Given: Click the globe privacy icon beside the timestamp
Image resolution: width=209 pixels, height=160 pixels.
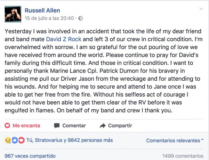Looking at the screenshot, I should pyautogui.click(x=81, y=19).
